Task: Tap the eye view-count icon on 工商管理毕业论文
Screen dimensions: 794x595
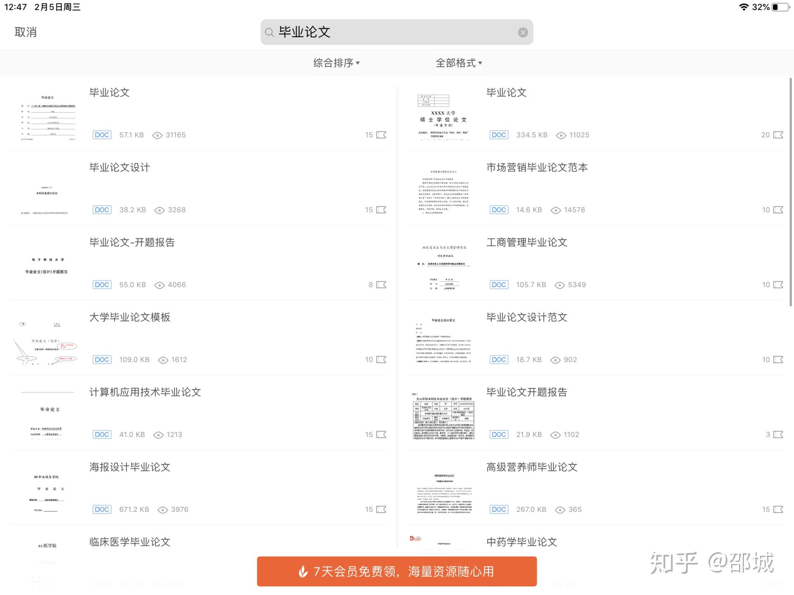Action: (x=560, y=285)
